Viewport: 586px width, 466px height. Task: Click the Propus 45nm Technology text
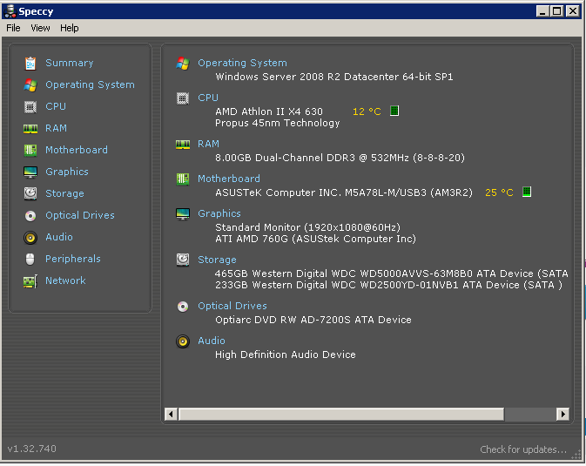click(278, 123)
